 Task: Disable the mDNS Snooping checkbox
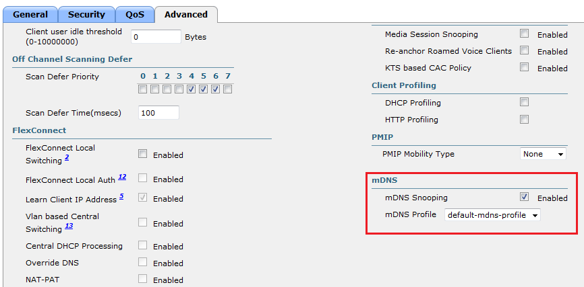524,197
